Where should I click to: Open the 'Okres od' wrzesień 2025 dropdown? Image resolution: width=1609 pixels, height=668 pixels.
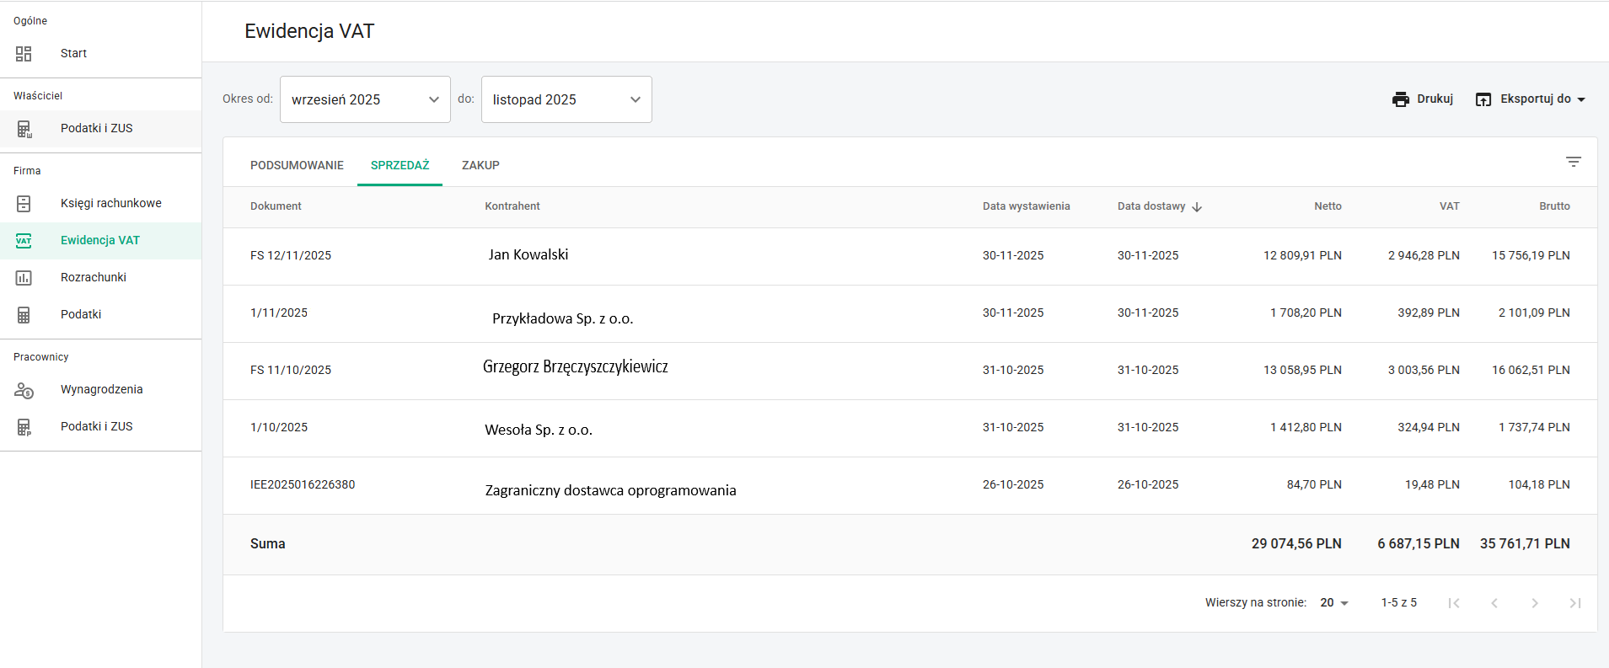365,99
